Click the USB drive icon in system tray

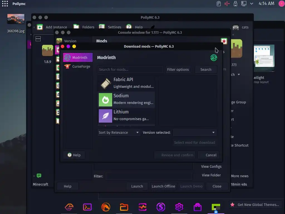point(235,4)
